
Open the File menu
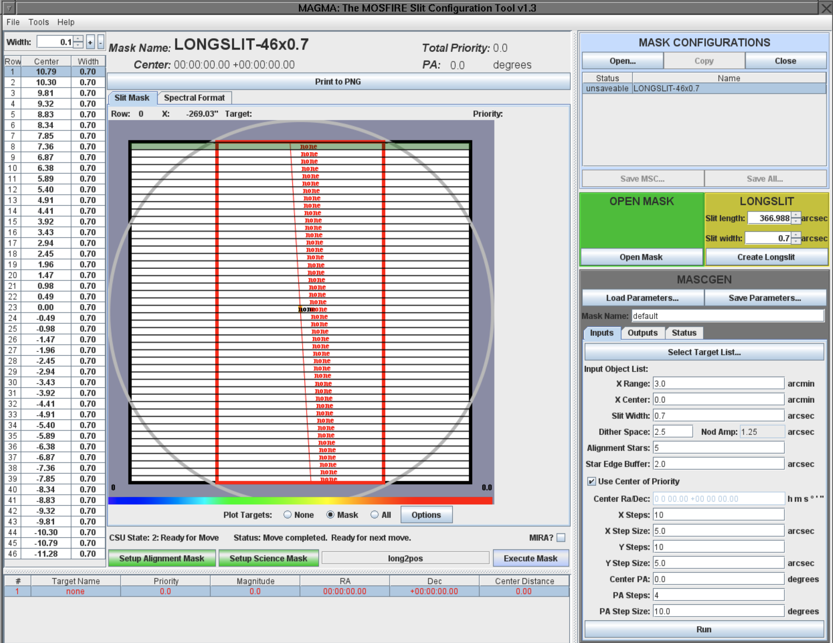(x=13, y=22)
